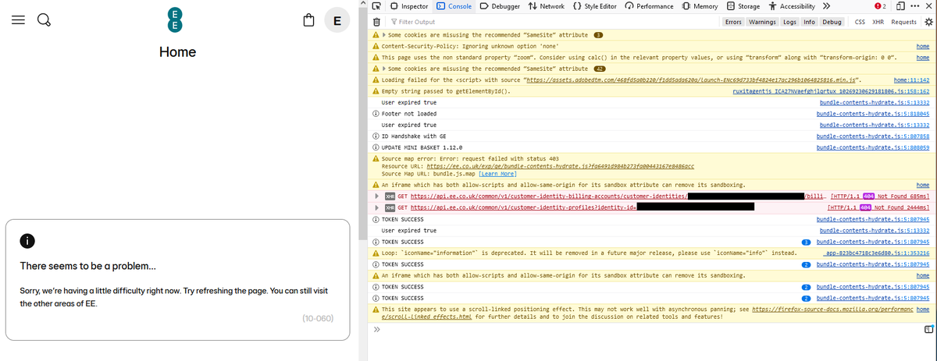Open the Debugger tab
Image resolution: width=937 pixels, height=361 pixels.
[500, 6]
